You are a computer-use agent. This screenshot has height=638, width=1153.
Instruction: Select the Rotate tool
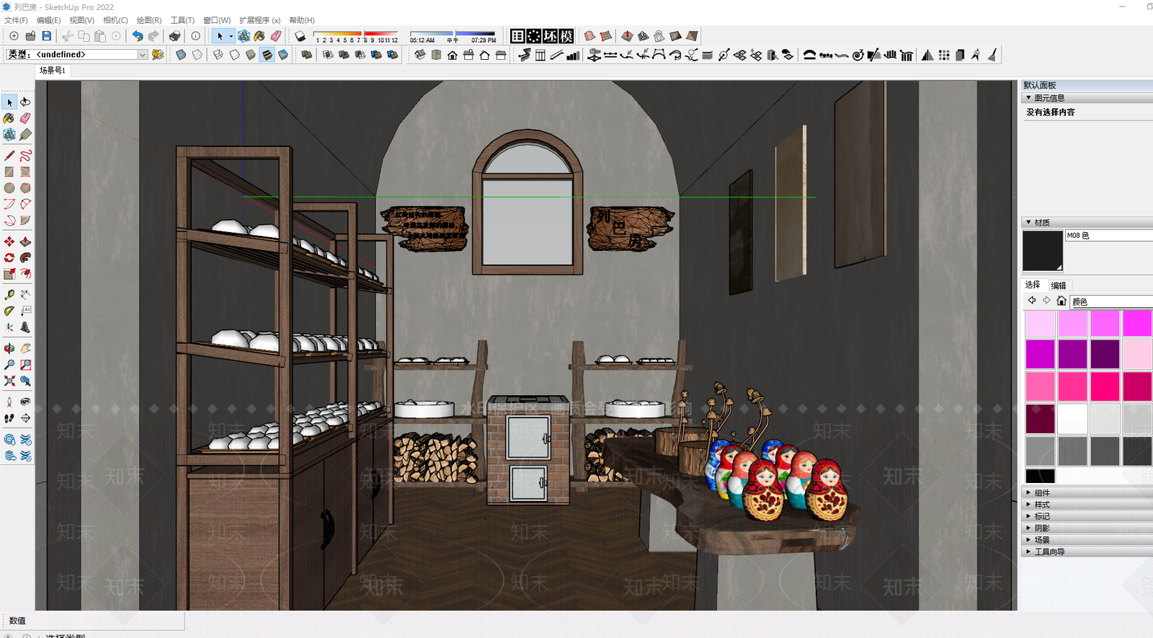[x=9, y=257]
